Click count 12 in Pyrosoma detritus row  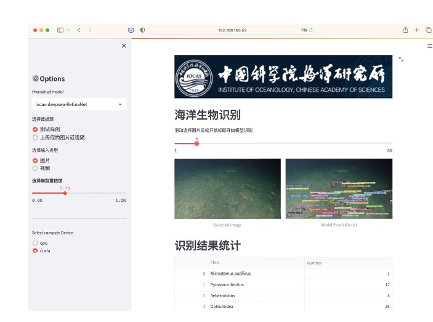pyautogui.click(x=387, y=284)
